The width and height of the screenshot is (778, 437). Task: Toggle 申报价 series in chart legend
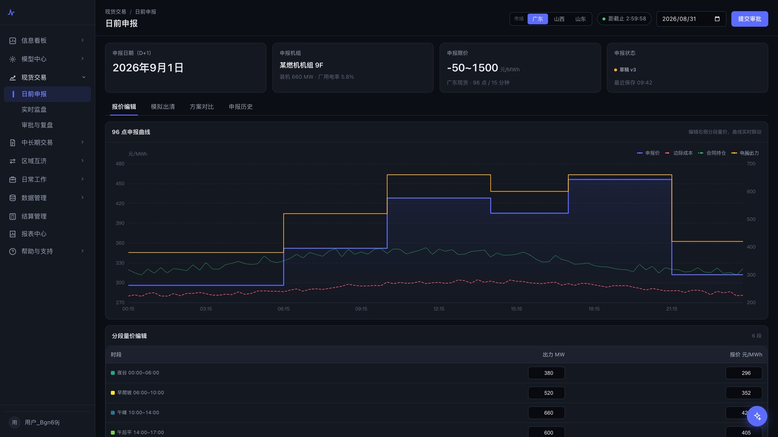648,153
